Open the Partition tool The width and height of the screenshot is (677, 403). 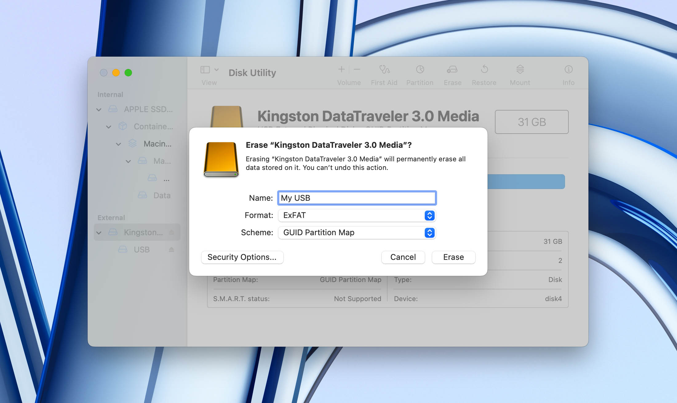click(420, 74)
